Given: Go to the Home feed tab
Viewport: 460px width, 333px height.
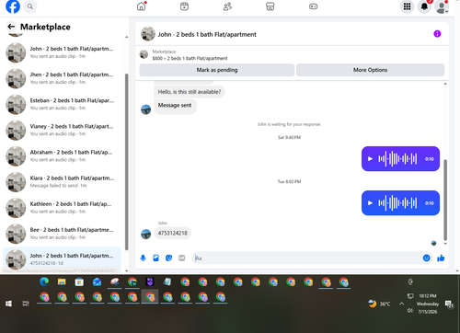Looking at the screenshot, I should pyautogui.click(x=142, y=6).
